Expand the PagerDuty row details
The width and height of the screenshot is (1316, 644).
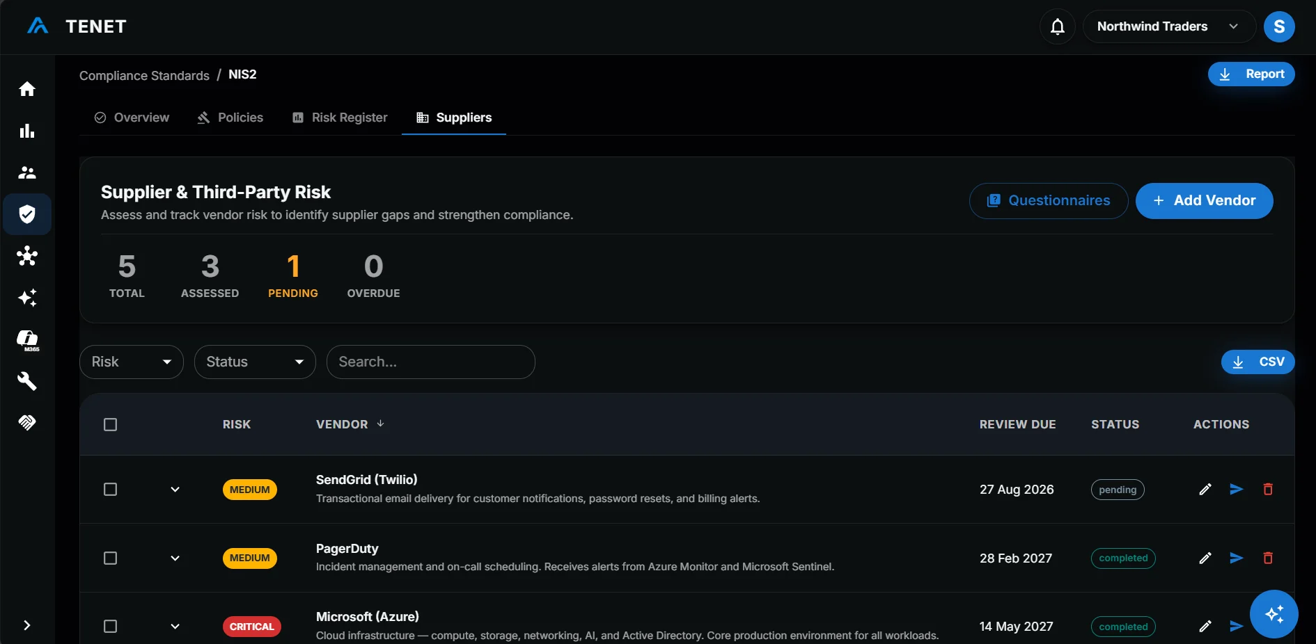175,558
